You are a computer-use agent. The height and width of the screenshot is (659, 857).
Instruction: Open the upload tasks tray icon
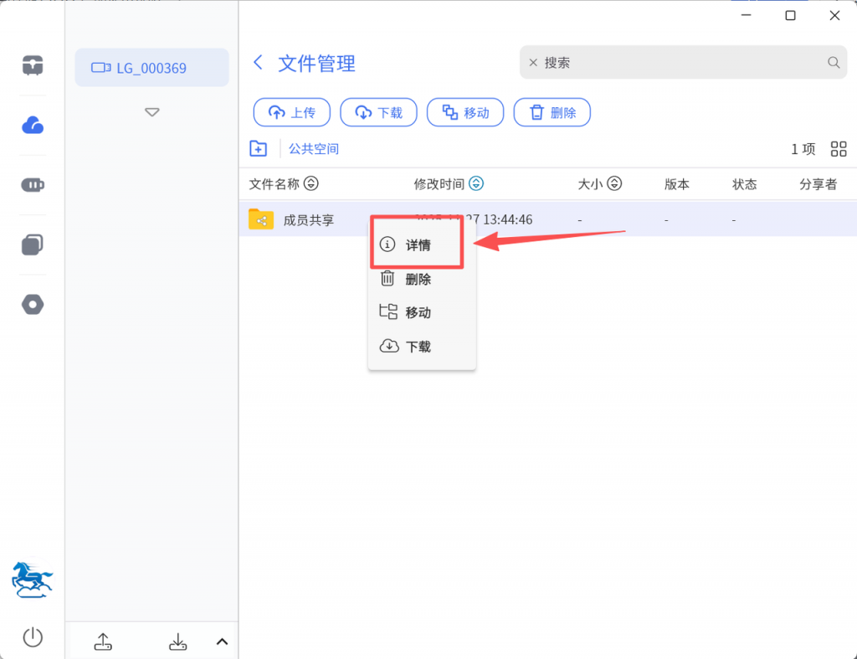(102, 642)
